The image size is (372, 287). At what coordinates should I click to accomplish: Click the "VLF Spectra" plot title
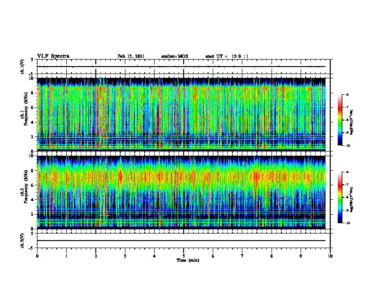[x=53, y=56]
